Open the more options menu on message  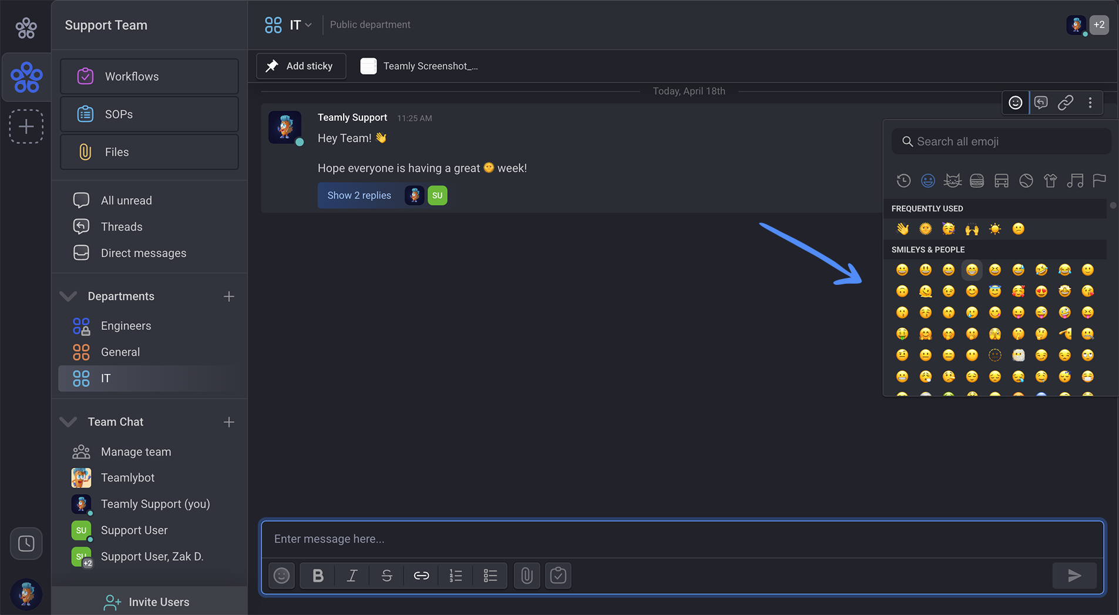click(x=1090, y=103)
